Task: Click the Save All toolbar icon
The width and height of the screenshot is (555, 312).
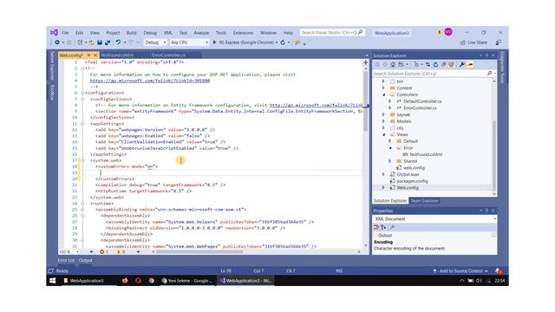Action: [108, 42]
